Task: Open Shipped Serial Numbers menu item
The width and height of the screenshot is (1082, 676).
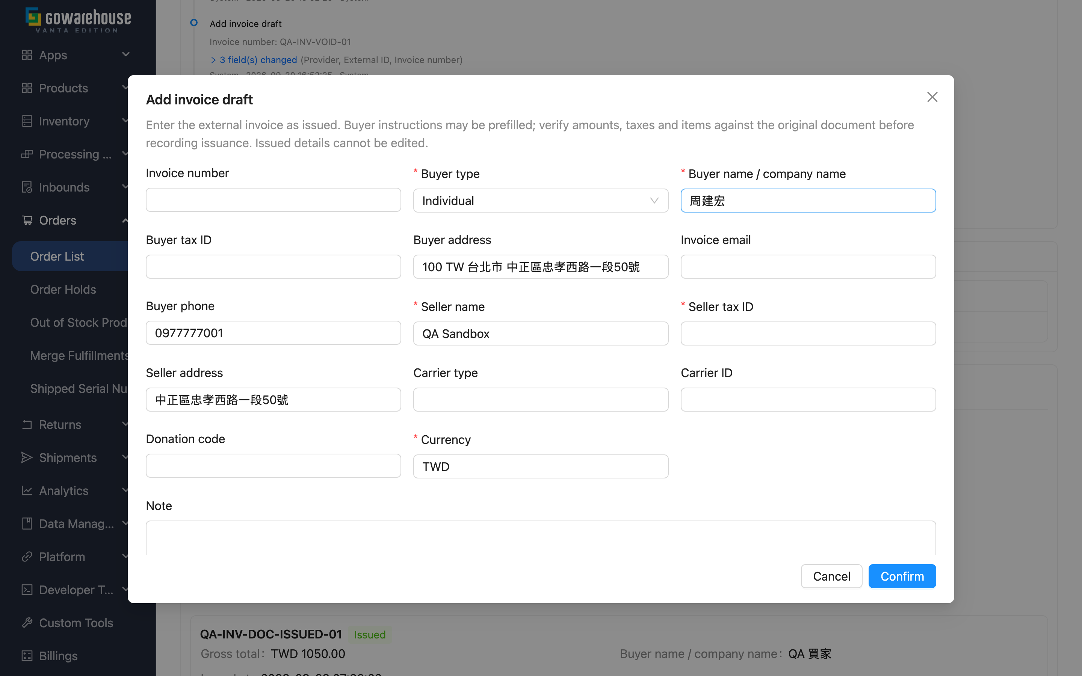Action: [x=79, y=389]
